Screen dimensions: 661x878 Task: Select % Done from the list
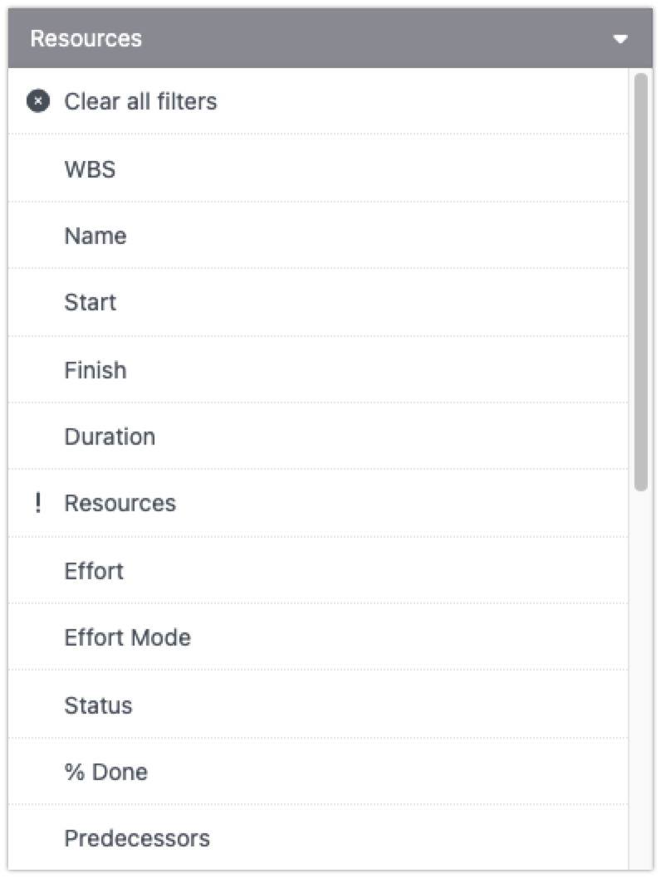coord(106,771)
